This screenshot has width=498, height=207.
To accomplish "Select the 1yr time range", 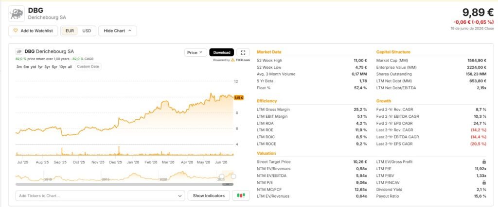I will tap(40, 67).
